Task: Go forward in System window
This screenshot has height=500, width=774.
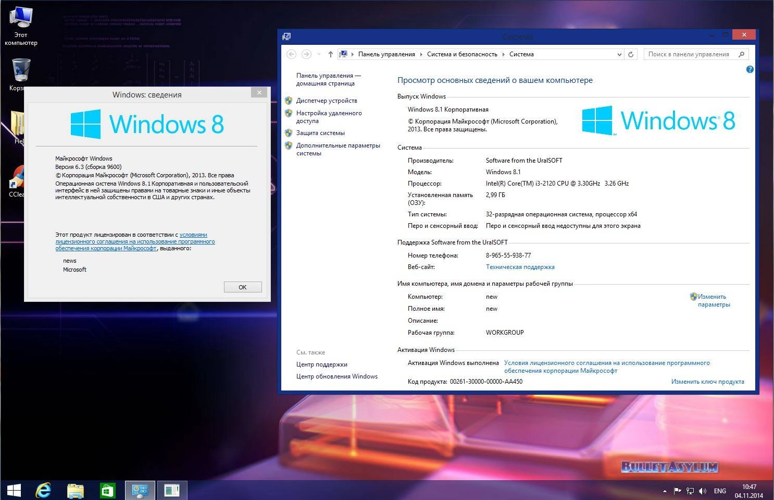Action: pyautogui.click(x=306, y=54)
